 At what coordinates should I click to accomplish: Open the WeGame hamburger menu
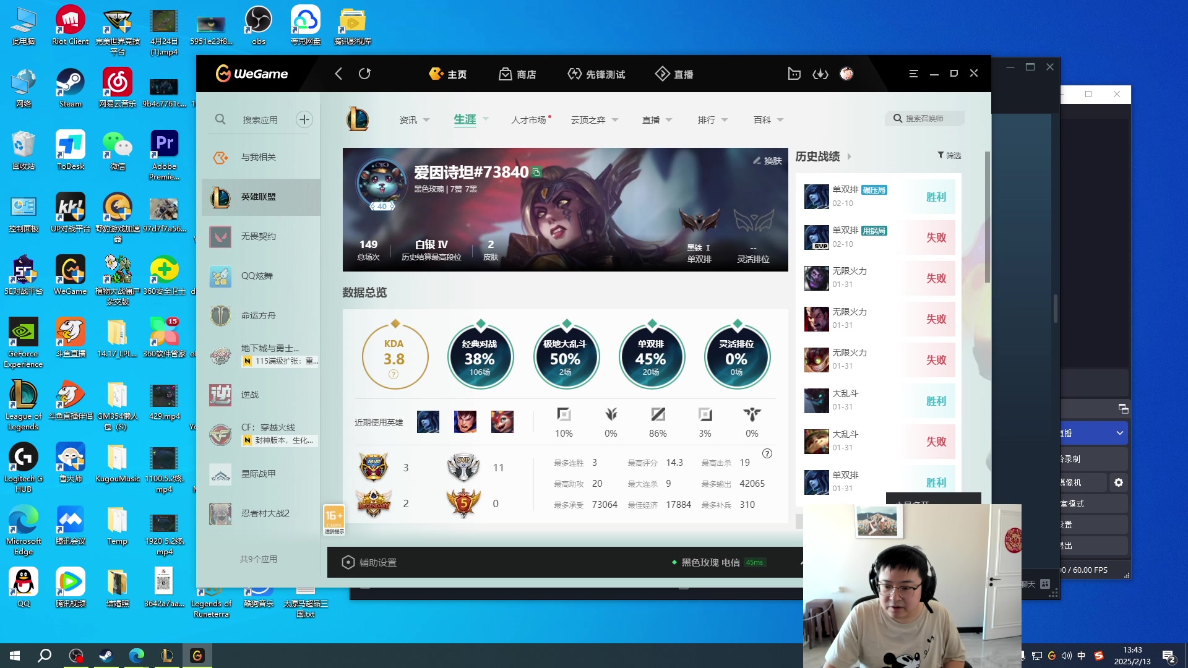[x=913, y=74]
